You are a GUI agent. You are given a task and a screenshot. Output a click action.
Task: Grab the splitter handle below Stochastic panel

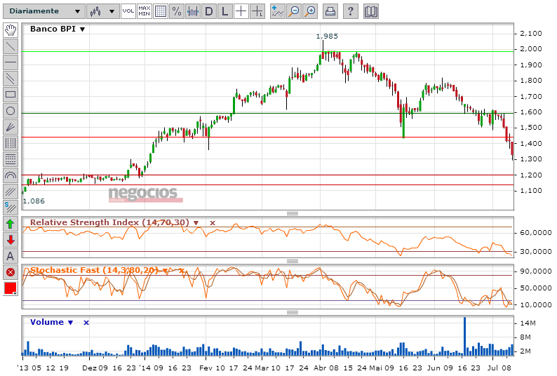(x=293, y=312)
